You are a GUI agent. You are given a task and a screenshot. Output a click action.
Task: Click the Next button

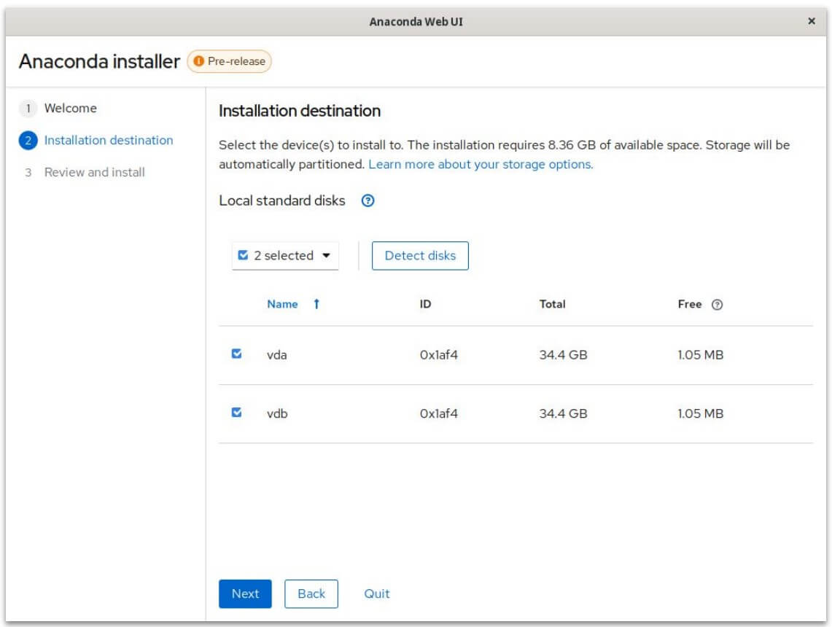[245, 593]
